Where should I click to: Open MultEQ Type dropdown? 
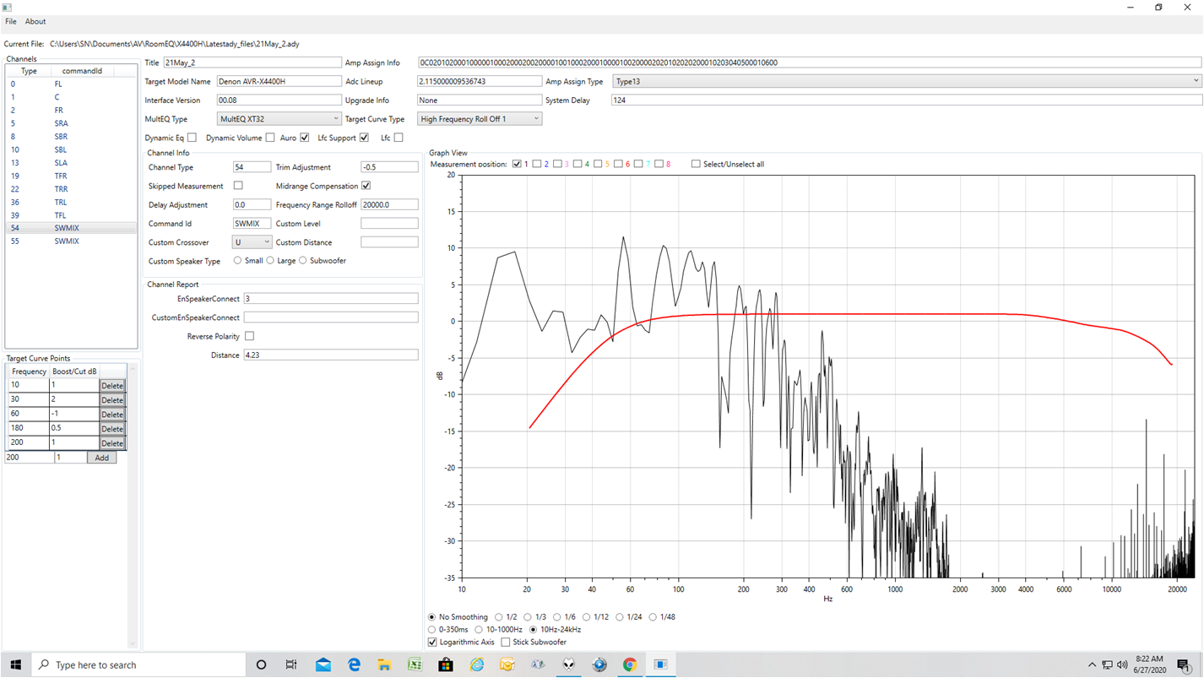[279, 119]
